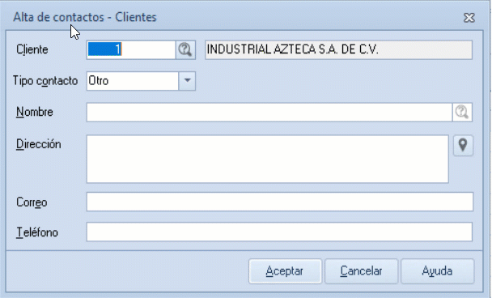Focus the Cliente number field

click(x=131, y=49)
